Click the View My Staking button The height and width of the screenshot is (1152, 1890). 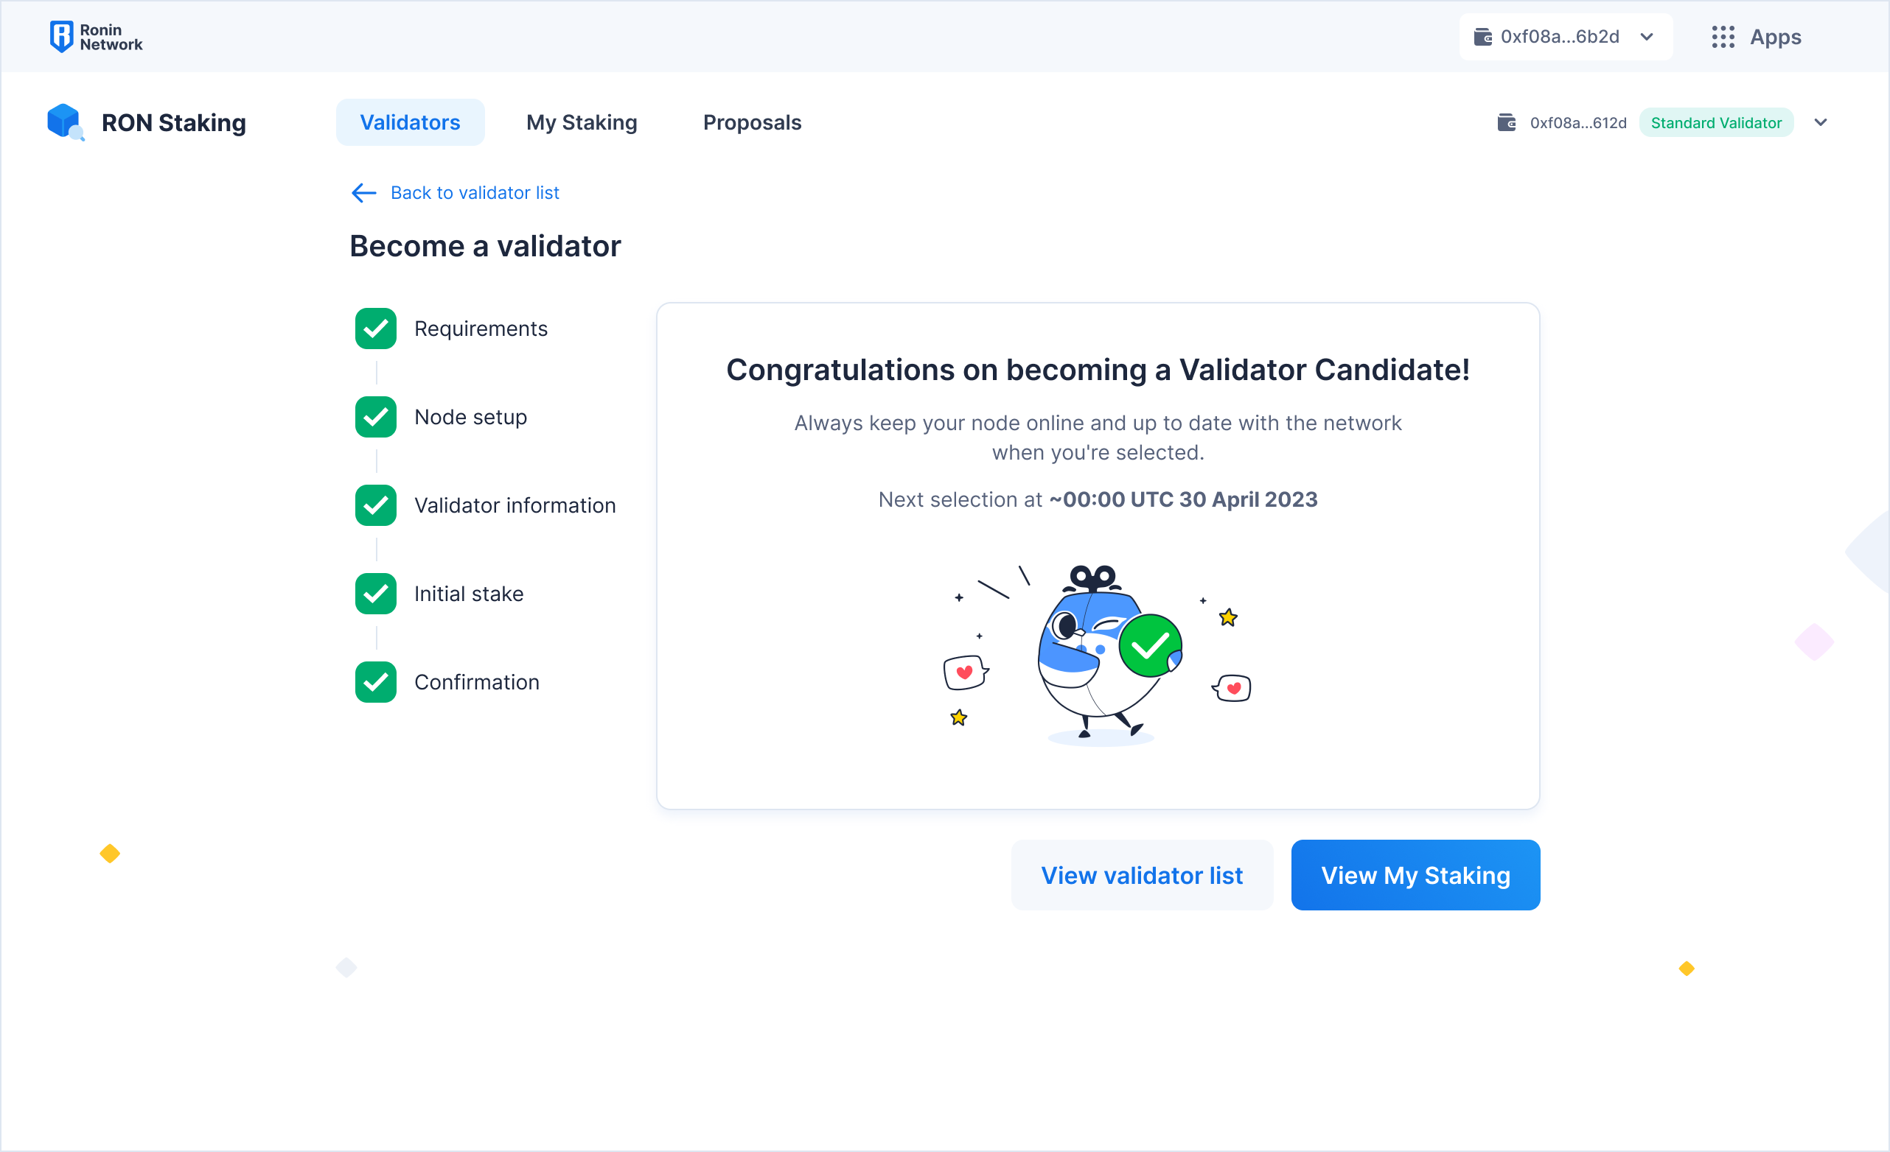coord(1415,875)
